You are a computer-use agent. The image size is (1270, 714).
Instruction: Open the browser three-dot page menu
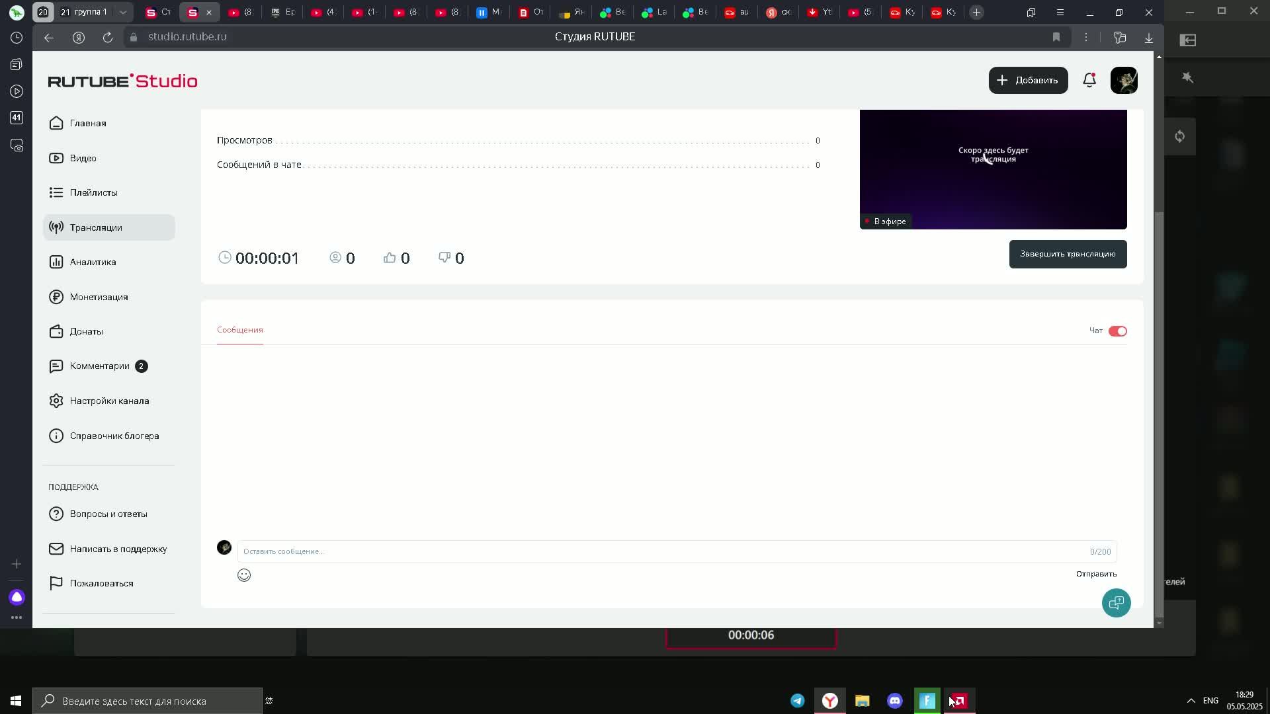[1086, 37]
